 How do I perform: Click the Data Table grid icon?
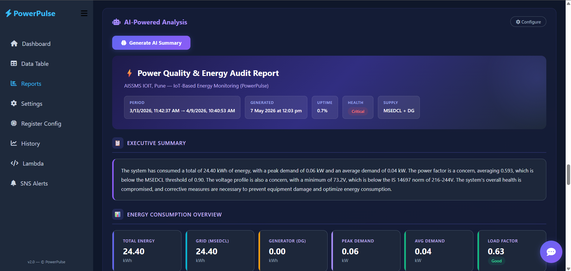14,63
